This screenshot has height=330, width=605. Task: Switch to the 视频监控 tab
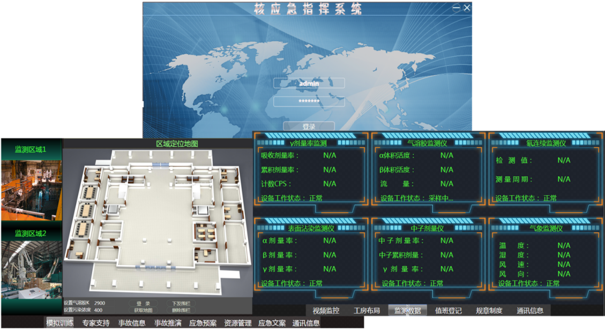tap(326, 311)
